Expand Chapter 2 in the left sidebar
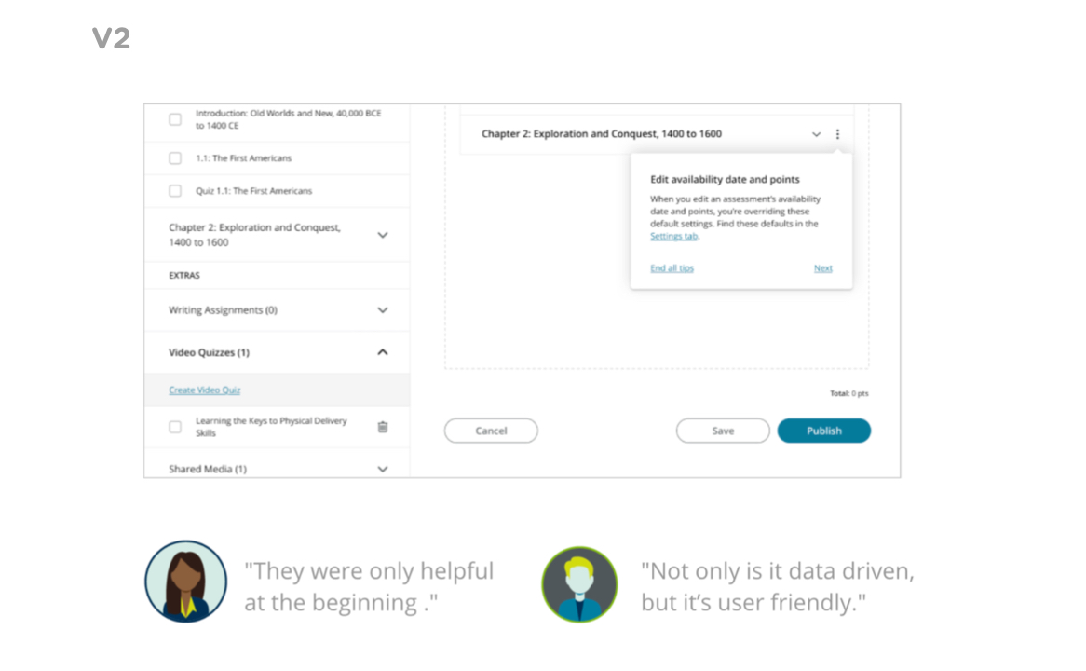The image size is (1086, 671). click(x=382, y=235)
